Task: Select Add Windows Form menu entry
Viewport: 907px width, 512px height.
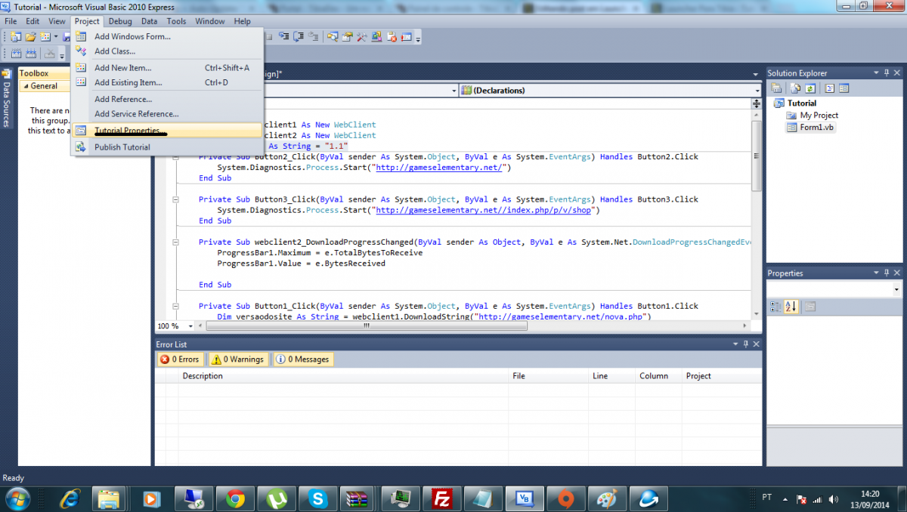Action: point(167,36)
